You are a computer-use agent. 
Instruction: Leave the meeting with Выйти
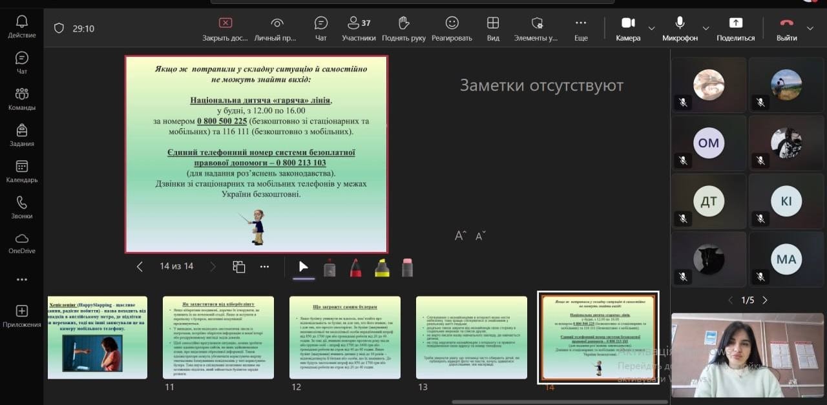pos(786,28)
